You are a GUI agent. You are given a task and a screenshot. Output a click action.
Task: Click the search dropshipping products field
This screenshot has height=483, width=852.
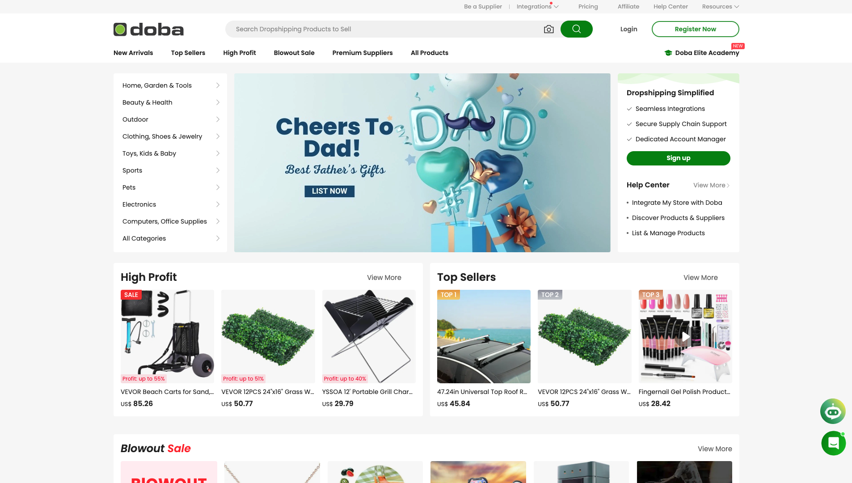click(384, 29)
